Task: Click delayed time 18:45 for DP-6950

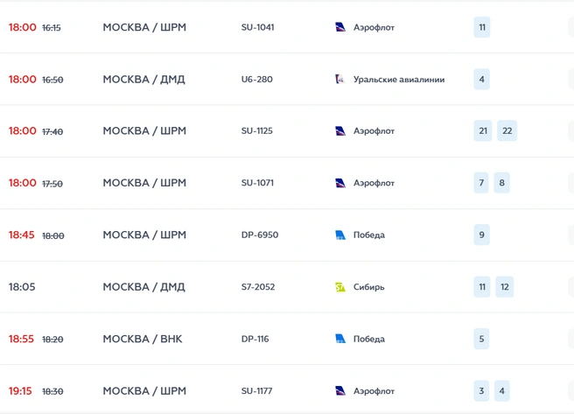Action: [x=22, y=235]
